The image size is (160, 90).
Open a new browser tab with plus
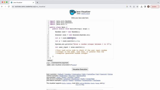(x=37, y=2)
